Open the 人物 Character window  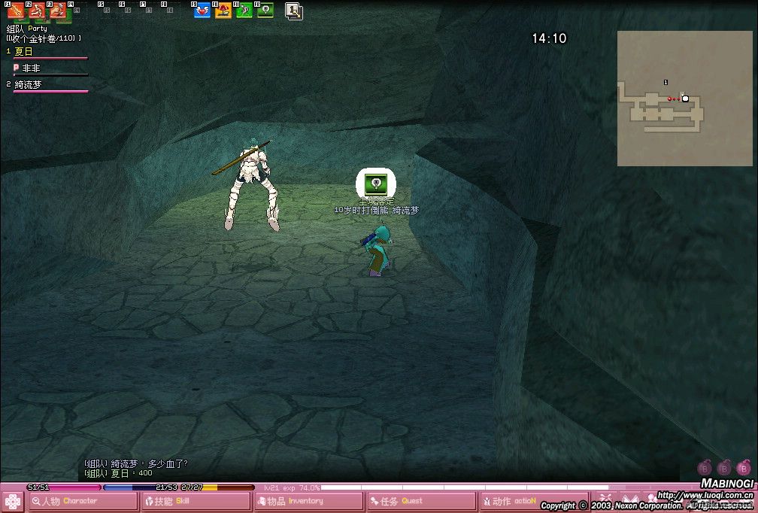(83, 502)
